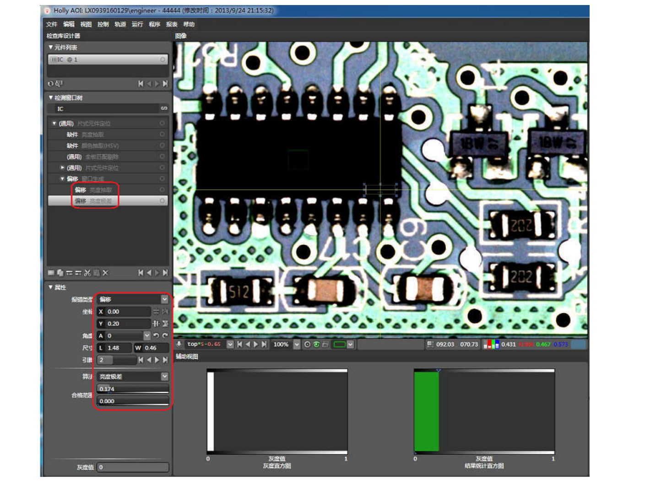Click the link icon right of IC field
656x492 pixels.
tap(164, 108)
